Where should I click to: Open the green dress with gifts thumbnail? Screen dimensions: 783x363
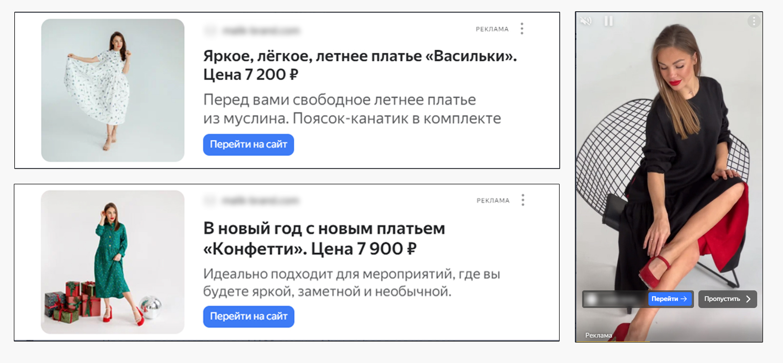(113, 262)
